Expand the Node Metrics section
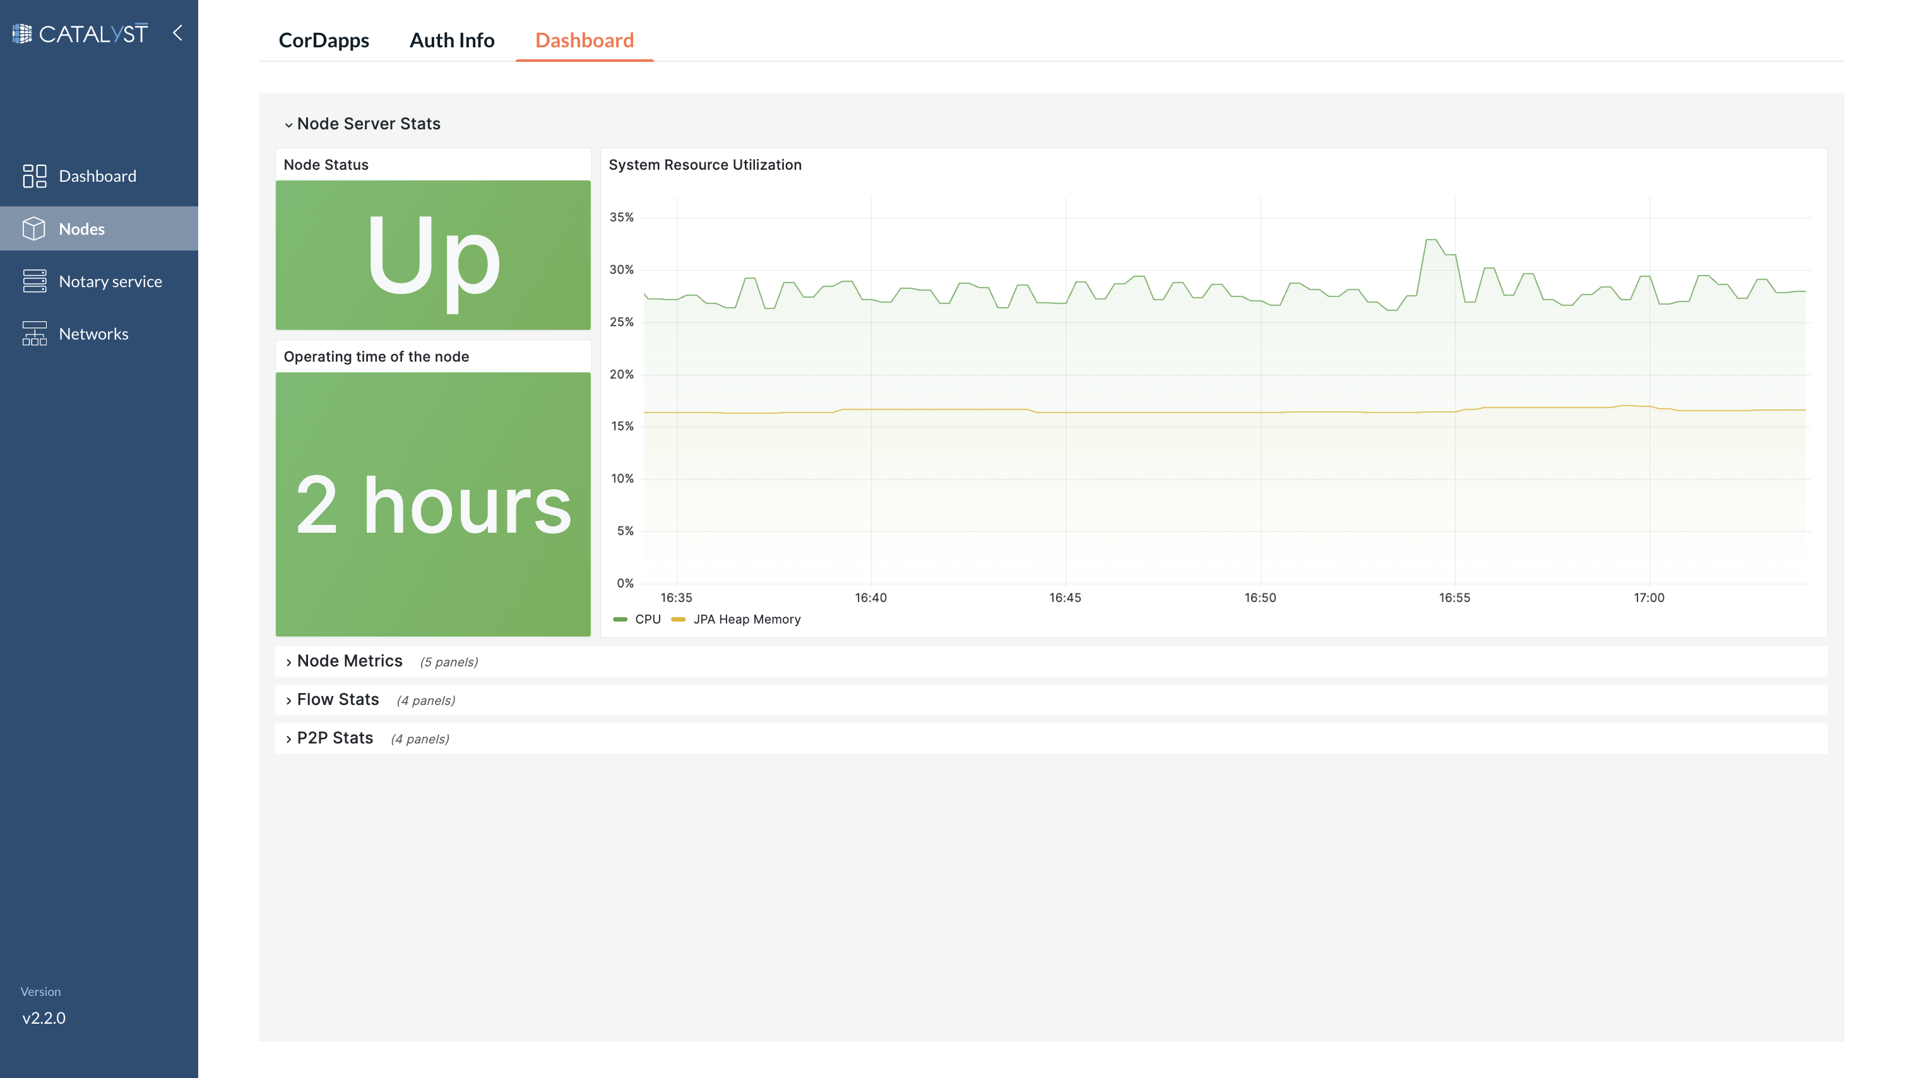 click(349, 661)
